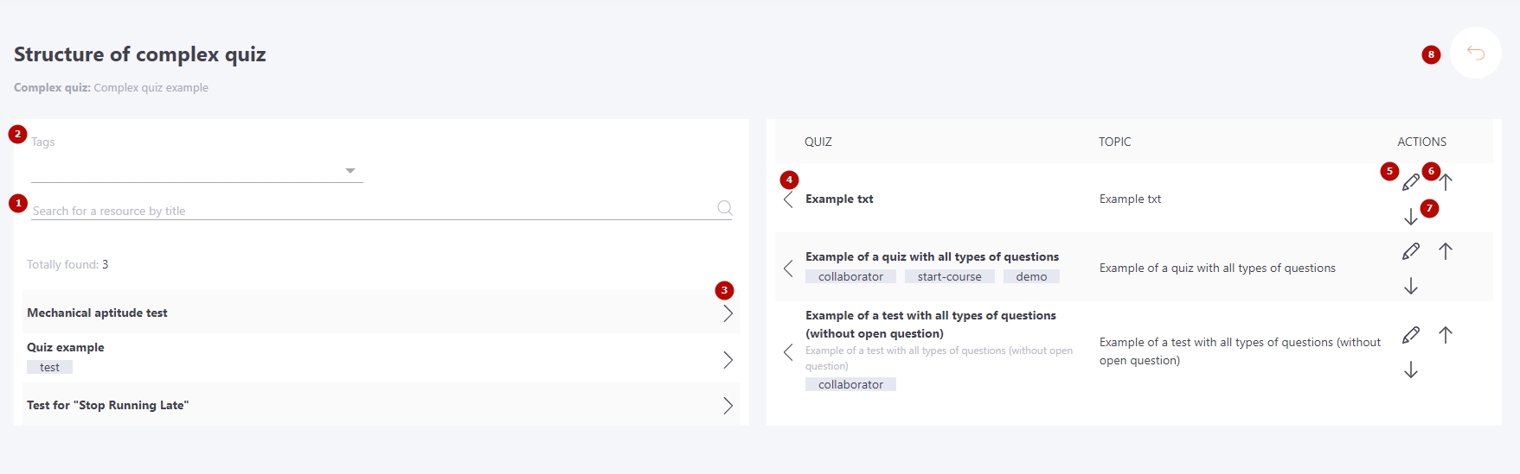
Task: Move Example txt quiz down
Action: [x=1411, y=217]
